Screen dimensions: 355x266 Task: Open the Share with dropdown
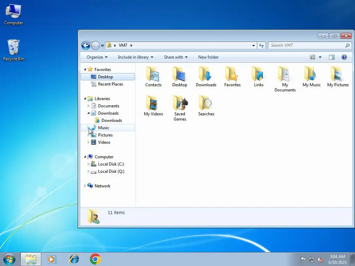[x=176, y=57]
